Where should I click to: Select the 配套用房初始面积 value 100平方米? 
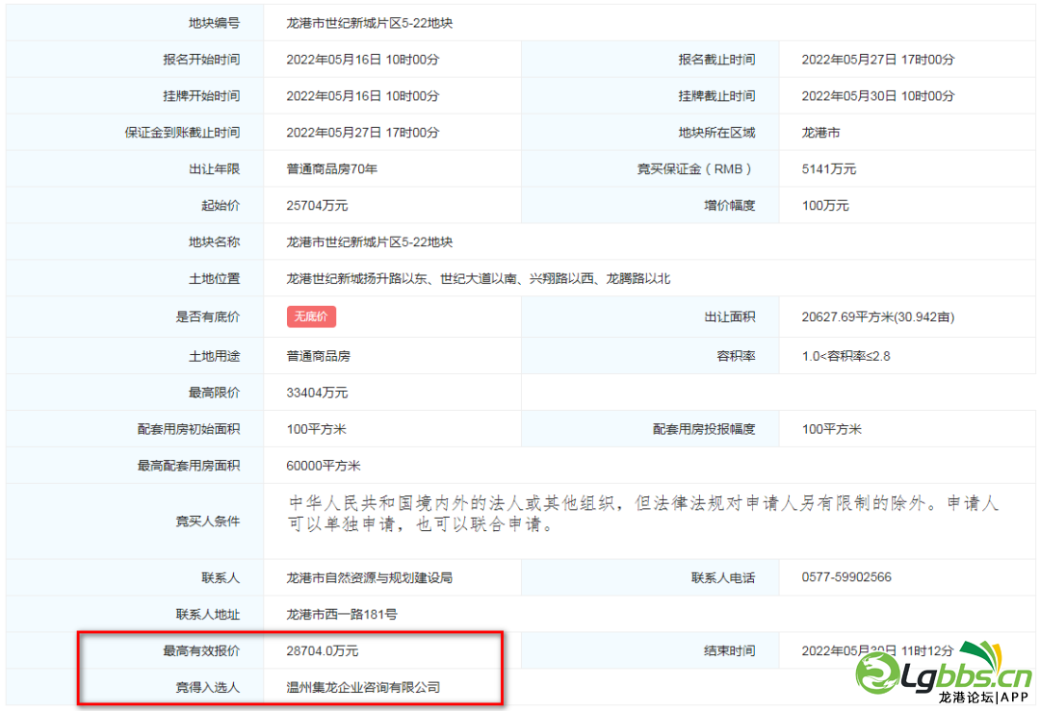tap(317, 429)
